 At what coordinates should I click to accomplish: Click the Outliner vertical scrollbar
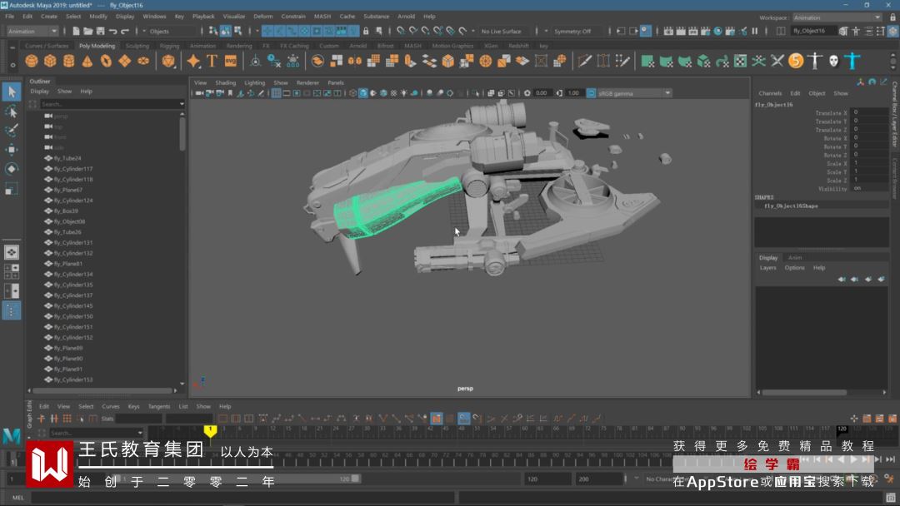(x=182, y=134)
